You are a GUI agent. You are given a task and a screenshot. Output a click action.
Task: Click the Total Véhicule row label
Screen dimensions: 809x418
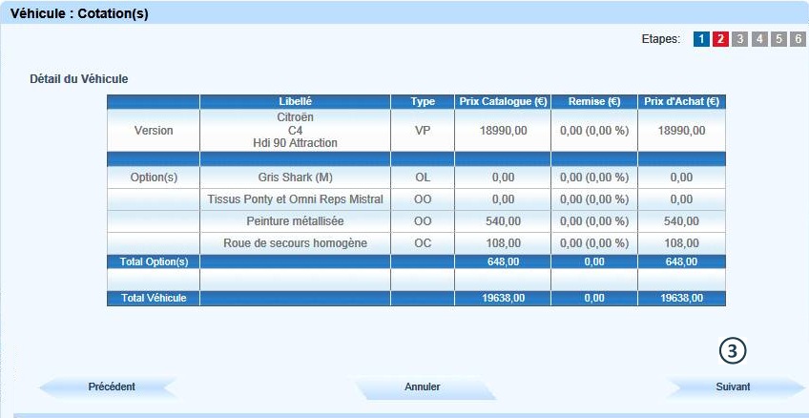tap(154, 298)
